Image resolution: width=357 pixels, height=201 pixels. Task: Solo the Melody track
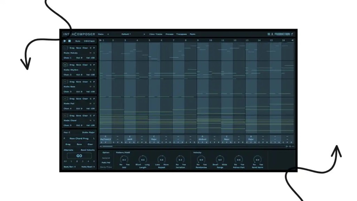pos(94,53)
